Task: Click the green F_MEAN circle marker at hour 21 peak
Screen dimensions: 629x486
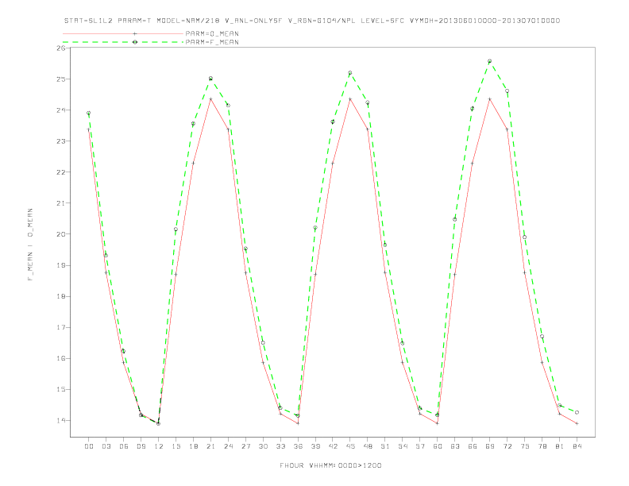Action: click(x=210, y=79)
